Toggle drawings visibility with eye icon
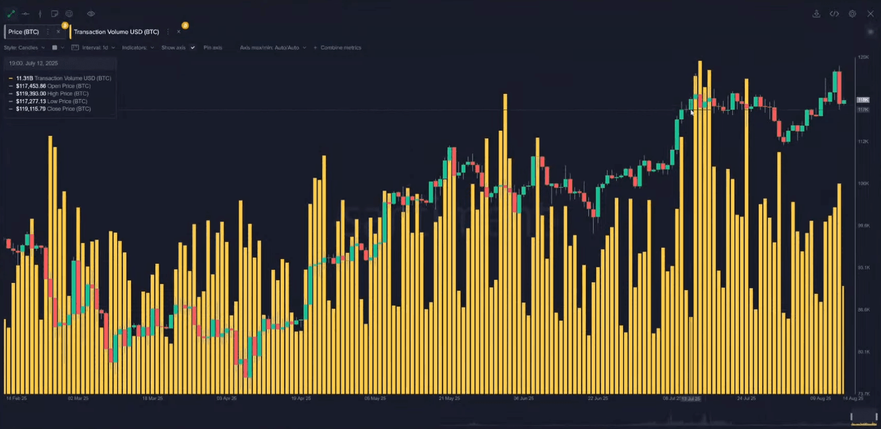 (91, 14)
